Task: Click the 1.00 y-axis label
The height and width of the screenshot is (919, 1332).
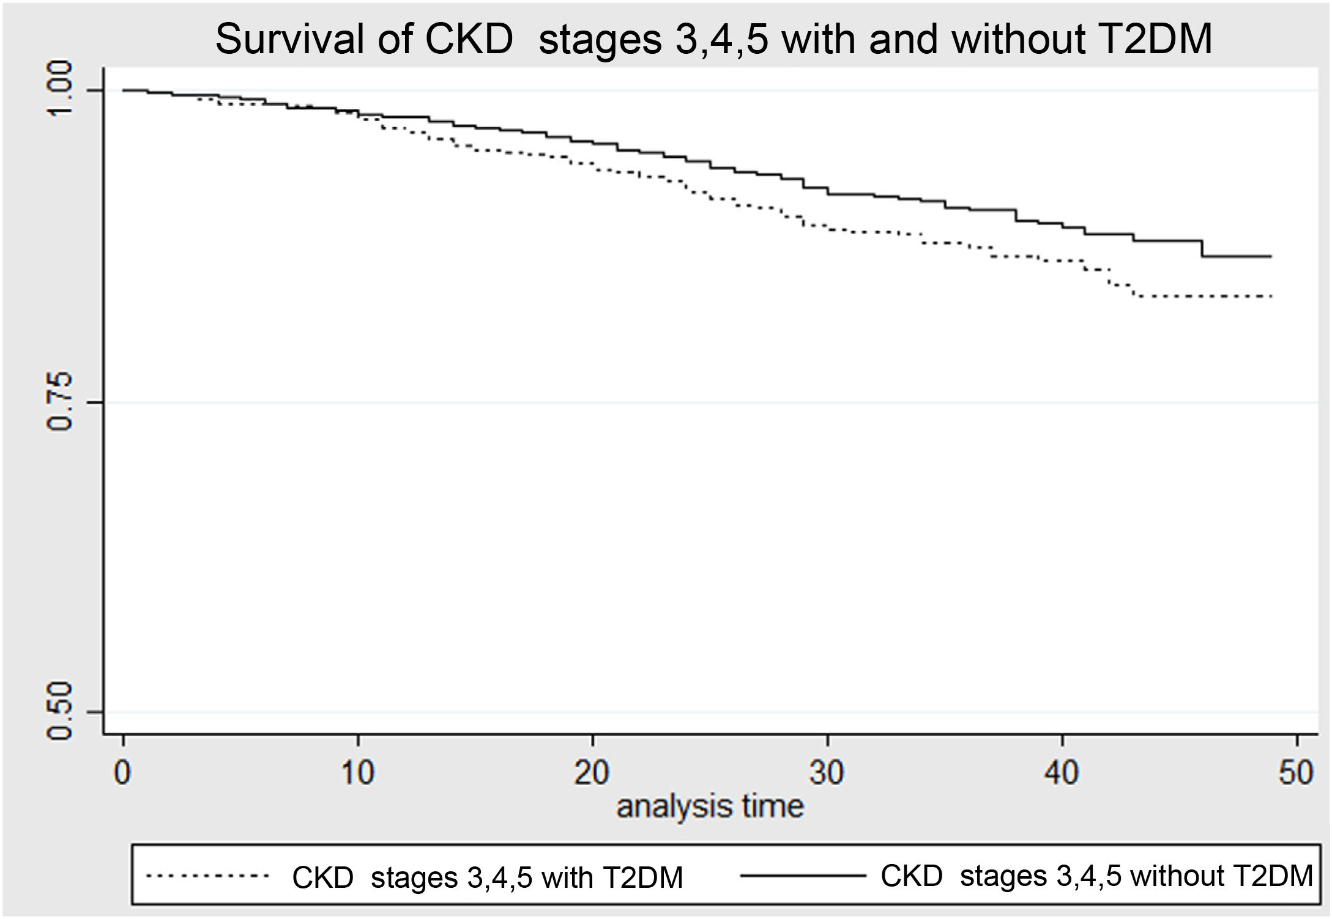Action: (x=61, y=90)
